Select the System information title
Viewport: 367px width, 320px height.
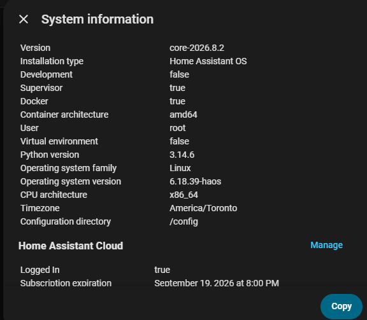pyautogui.click(x=97, y=19)
